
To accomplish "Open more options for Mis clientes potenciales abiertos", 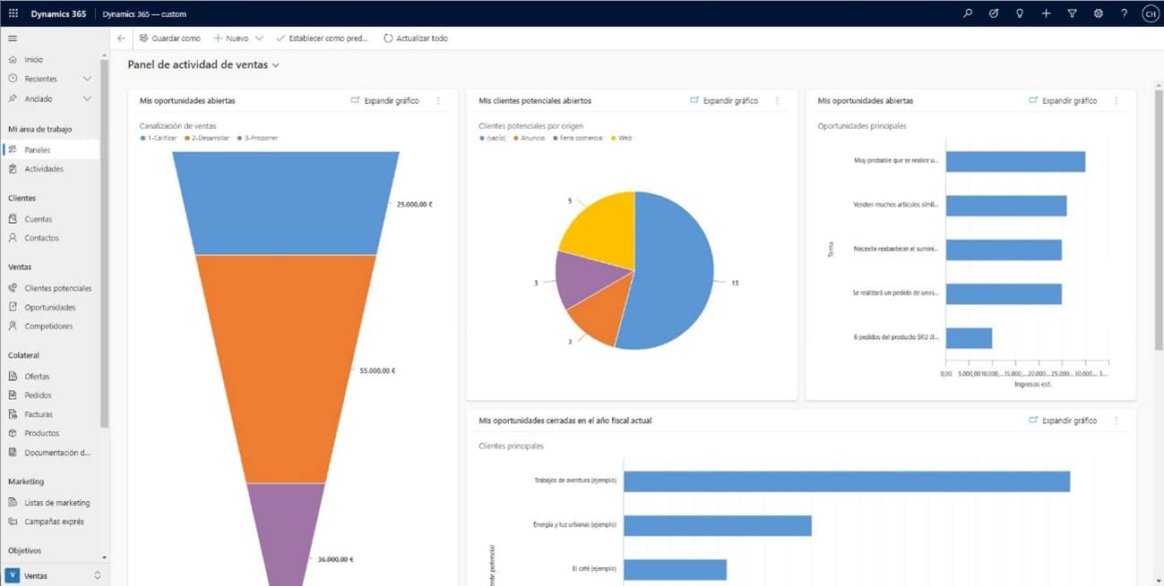I will pyautogui.click(x=777, y=101).
